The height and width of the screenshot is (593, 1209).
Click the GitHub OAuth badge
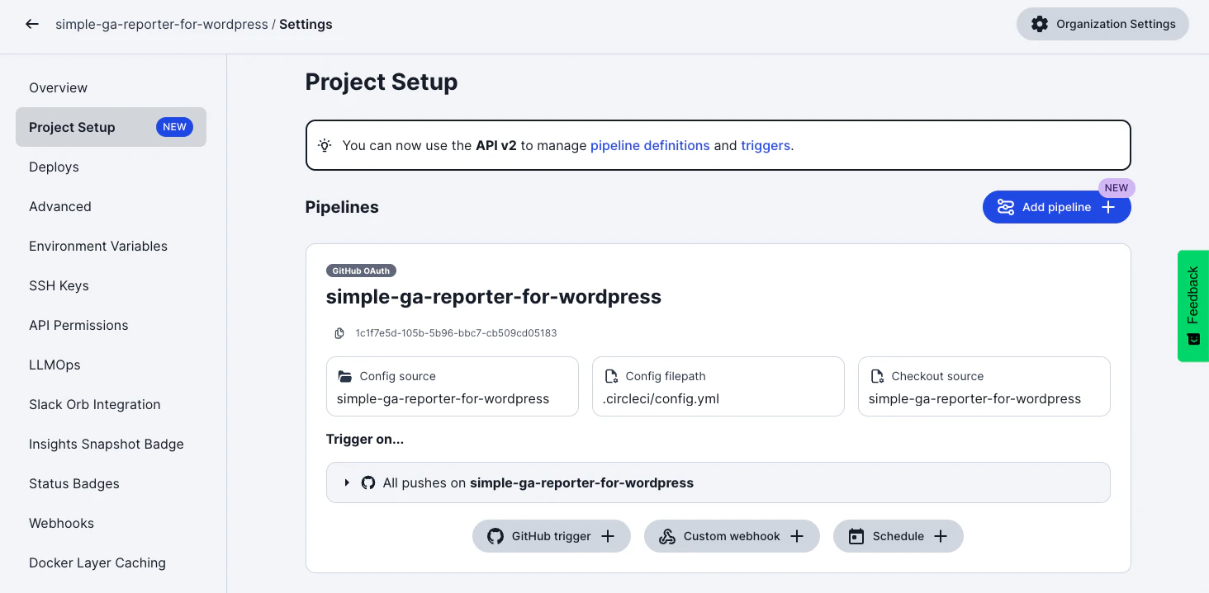361,271
